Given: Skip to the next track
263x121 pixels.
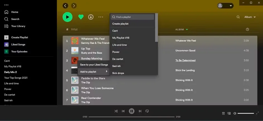Looking at the screenshot, I should (x=140, y=111).
